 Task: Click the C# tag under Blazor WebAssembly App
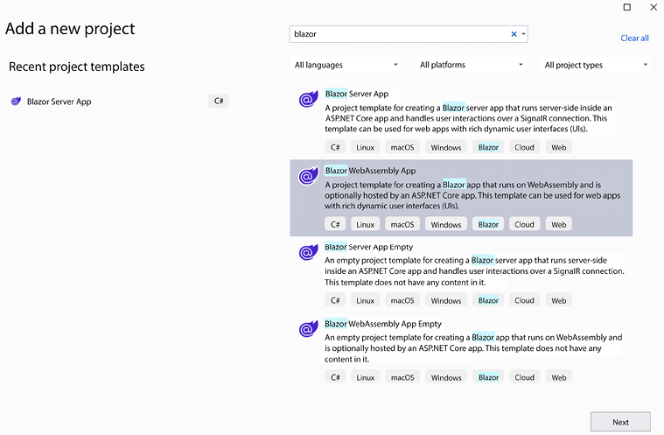click(335, 224)
